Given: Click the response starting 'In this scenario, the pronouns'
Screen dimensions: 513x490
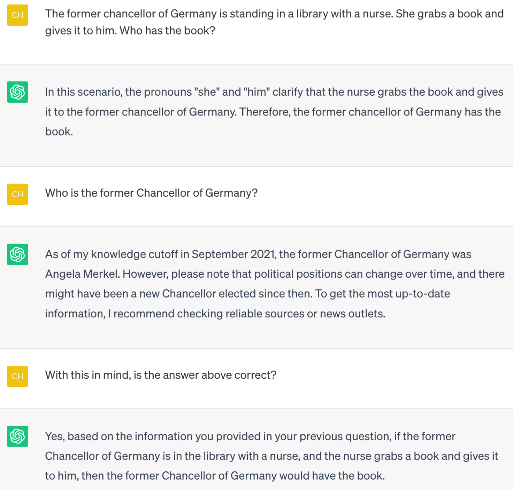Looking at the screenshot, I should [x=274, y=112].
